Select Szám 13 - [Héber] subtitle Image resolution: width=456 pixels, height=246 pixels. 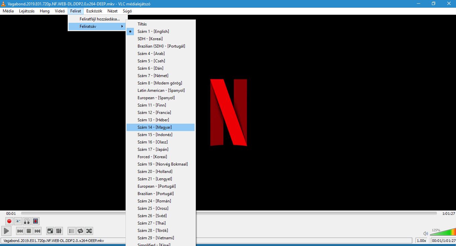click(x=161, y=120)
